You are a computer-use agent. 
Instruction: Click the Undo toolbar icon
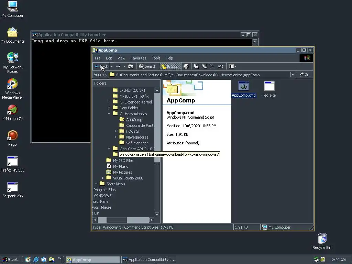pyautogui.click(x=221, y=66)
